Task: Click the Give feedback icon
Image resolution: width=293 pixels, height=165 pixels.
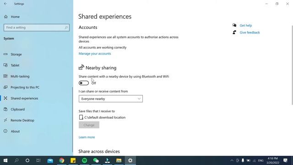Action: pyautogui.click(x=234, y=33)
